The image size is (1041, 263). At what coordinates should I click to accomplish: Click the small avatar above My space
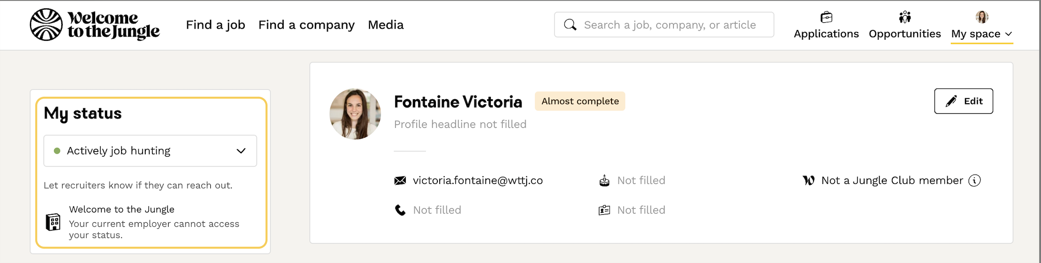982,17
